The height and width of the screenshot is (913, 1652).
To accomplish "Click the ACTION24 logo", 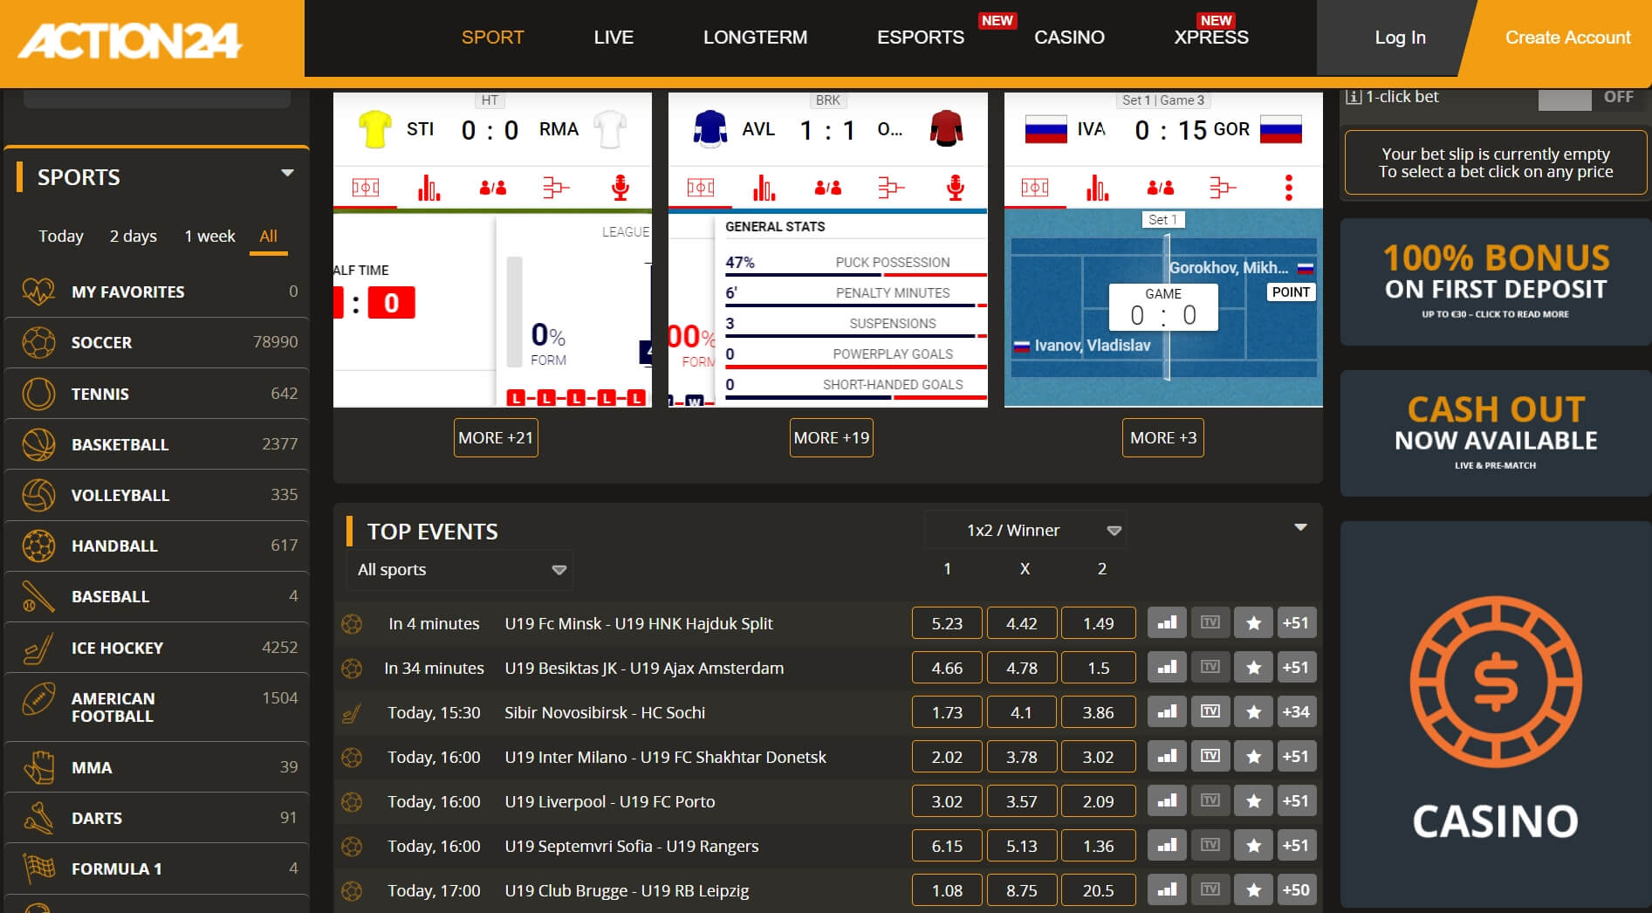I will pyautogui.click(x=131, y=41).
